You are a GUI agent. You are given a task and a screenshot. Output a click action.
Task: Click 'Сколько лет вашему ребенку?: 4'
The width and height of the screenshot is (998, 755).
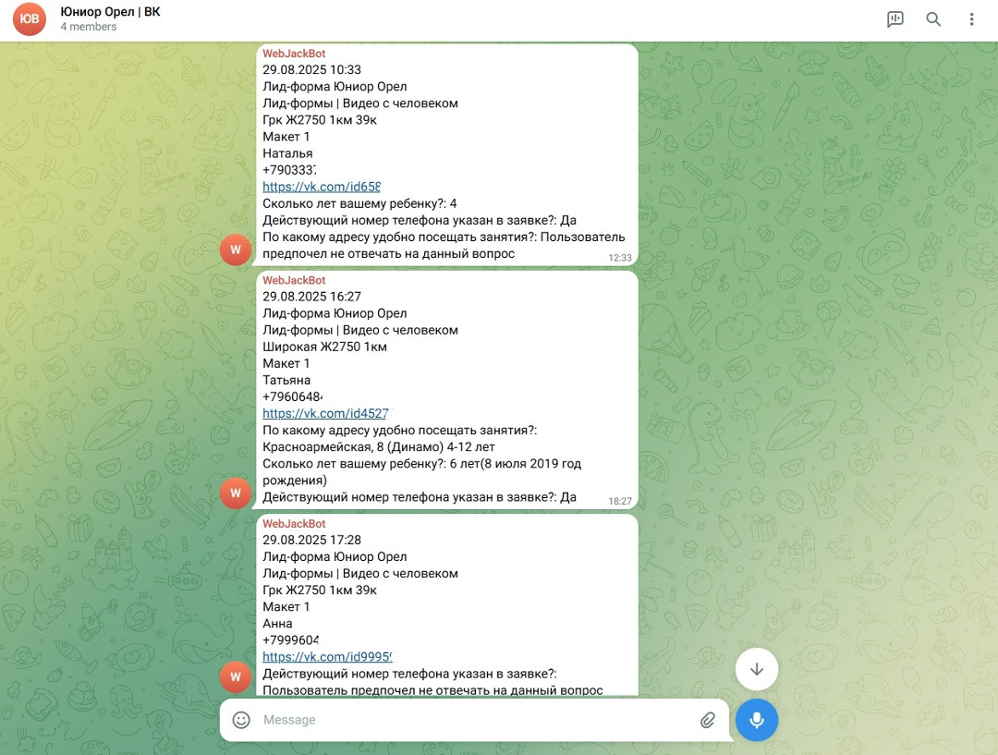(x=359, y=203)
